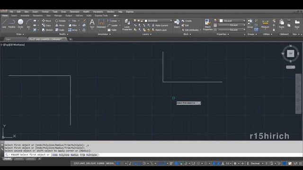Image resolution: width=303 pixels, height=170 pixels.
Task: Click the Group icon
Action: (x=250, y=24)
